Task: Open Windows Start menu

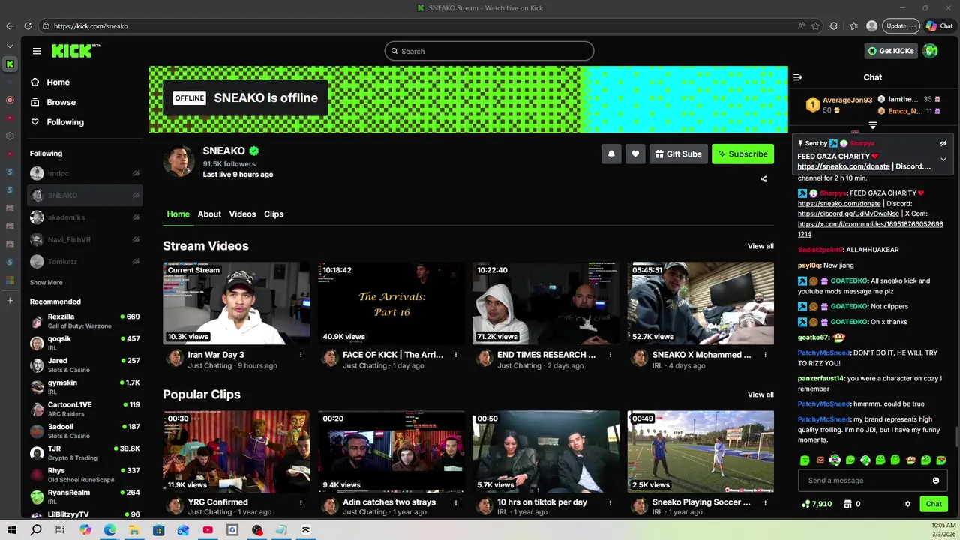Action: click(x=12, y=530)
